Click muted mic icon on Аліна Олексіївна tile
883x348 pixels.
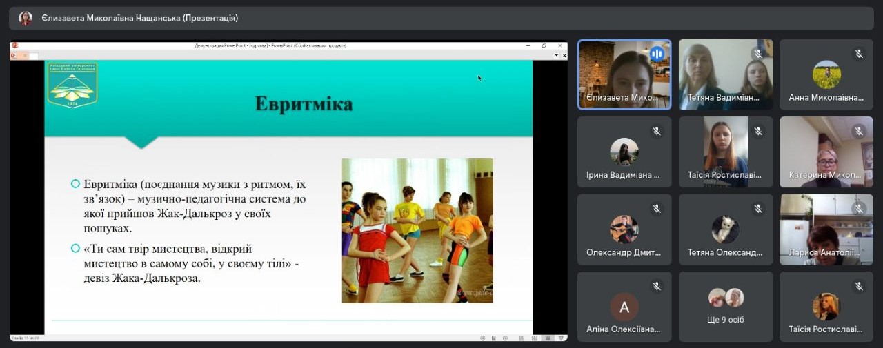[x=657, y=286]
